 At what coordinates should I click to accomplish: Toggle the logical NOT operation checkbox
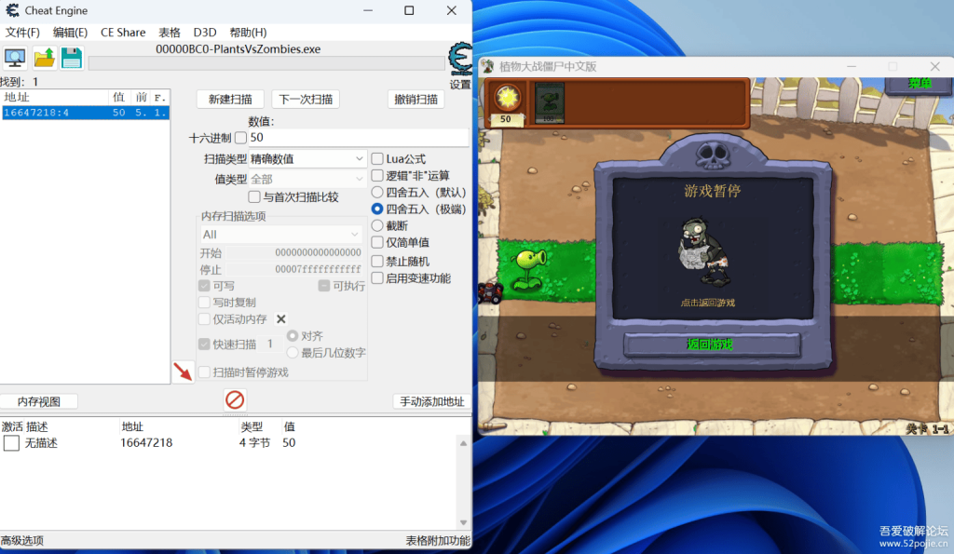point(377,176)
